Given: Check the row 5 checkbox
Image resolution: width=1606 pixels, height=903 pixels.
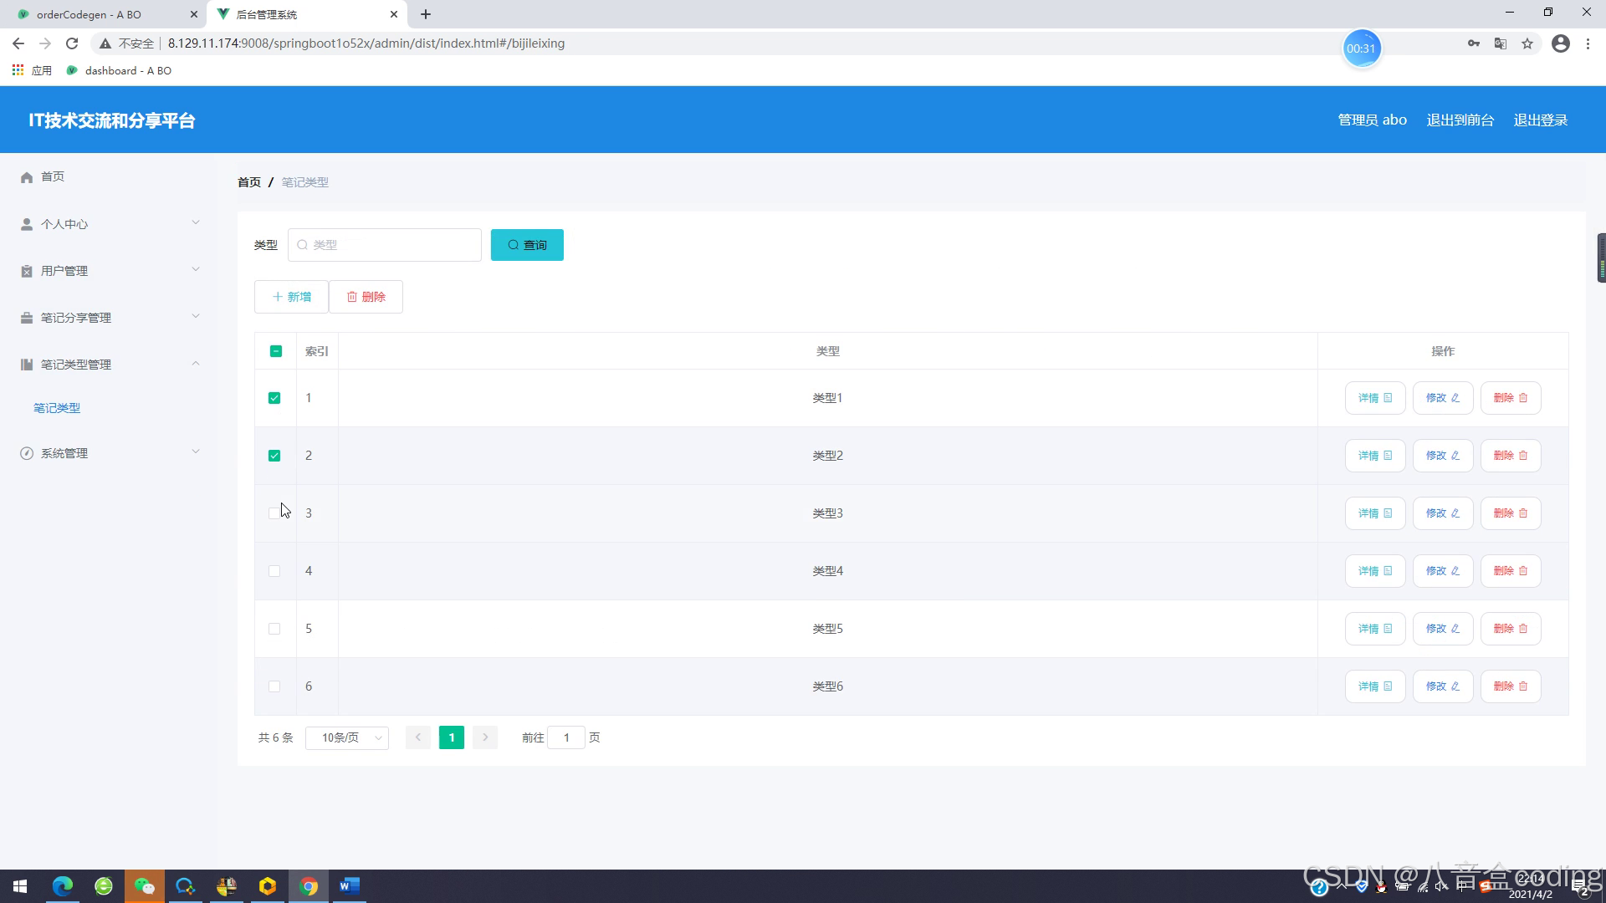Looking at the screenshot, I should click(x=274, y=629).
